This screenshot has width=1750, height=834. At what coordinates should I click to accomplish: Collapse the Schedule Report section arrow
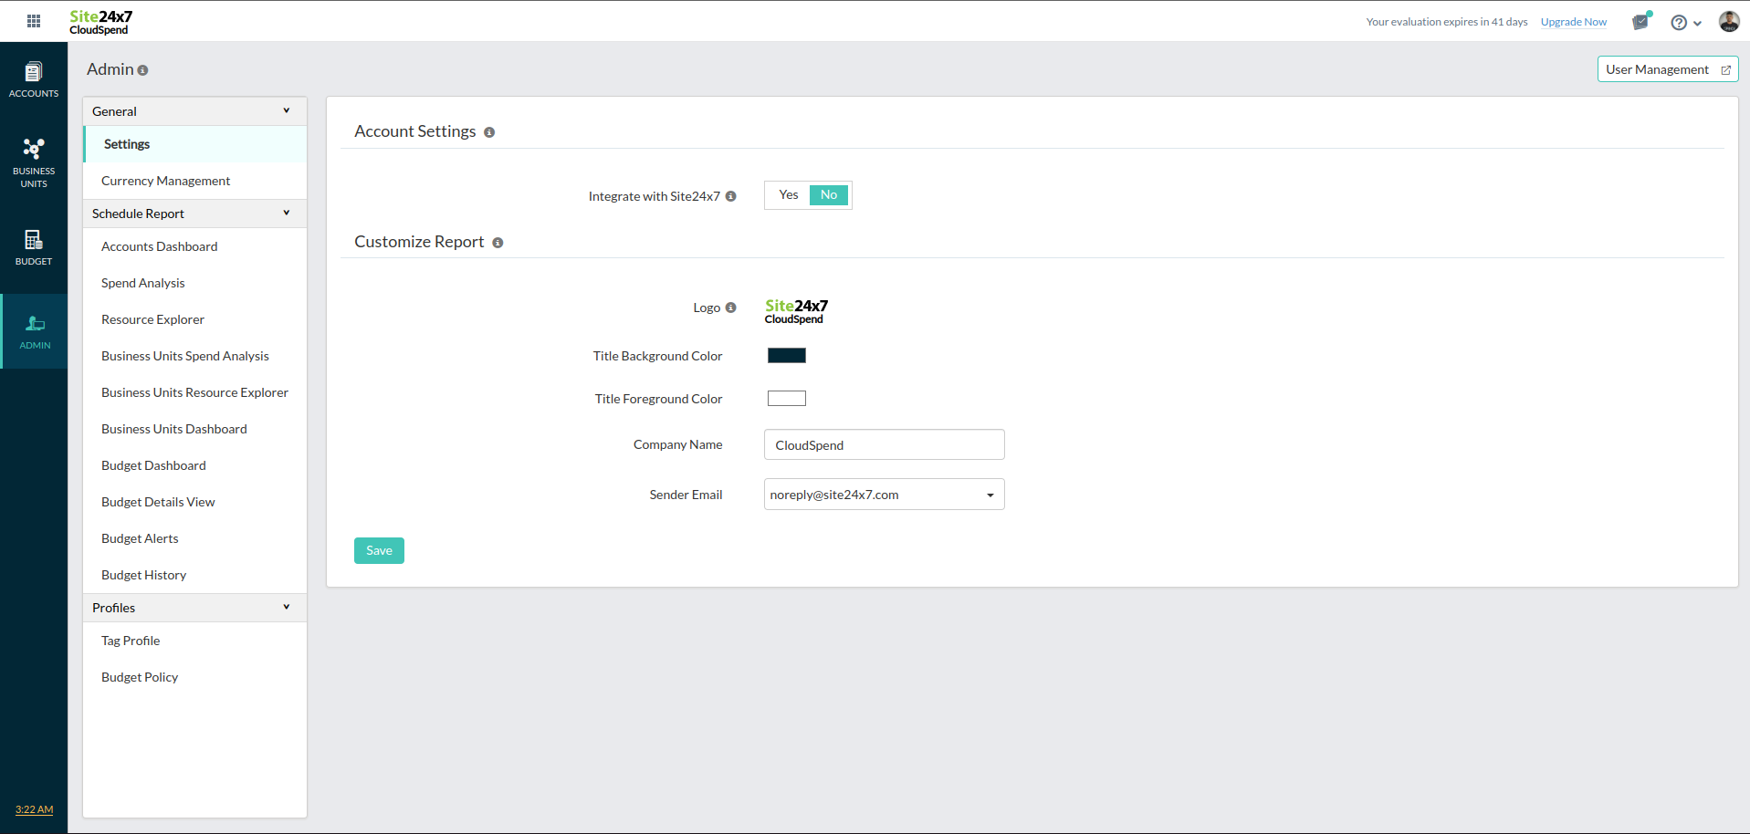coord(287,213)
